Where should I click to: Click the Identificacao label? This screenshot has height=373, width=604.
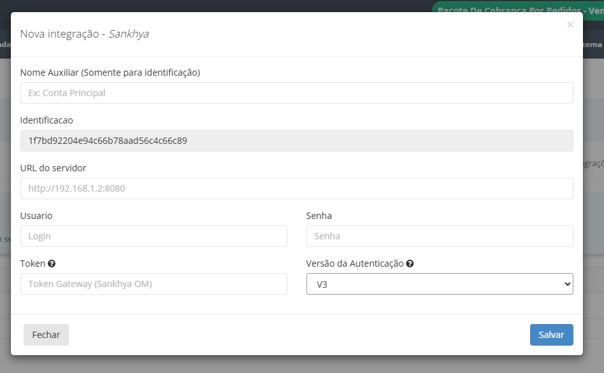point(47,120)
